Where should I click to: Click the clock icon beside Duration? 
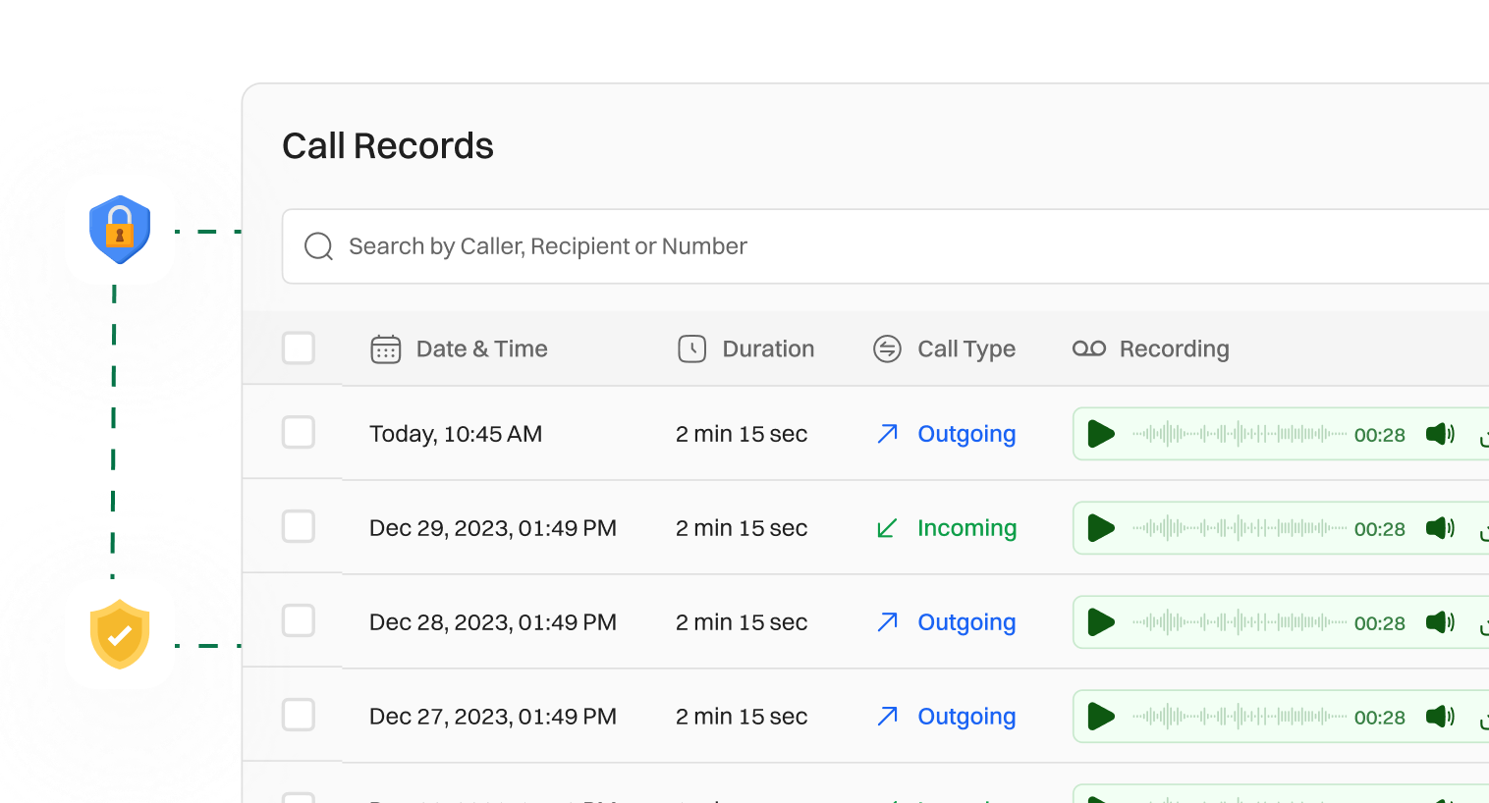[x=691, y=348]
